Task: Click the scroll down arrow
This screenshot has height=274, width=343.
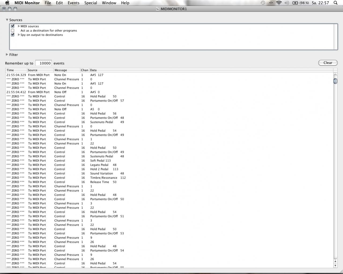Action: tap(335, 265)
